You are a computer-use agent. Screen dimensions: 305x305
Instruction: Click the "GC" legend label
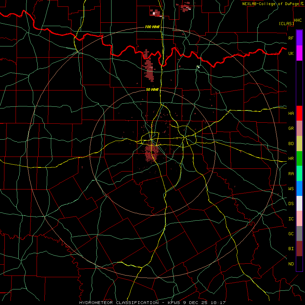(x=291, y=234)
